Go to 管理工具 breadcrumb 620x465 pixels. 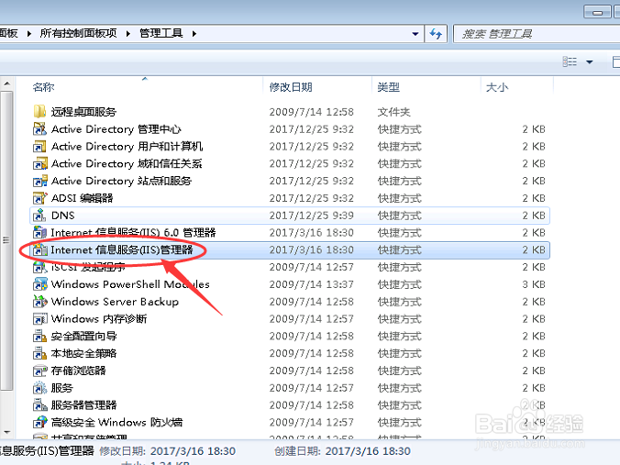tap(161, 33)
